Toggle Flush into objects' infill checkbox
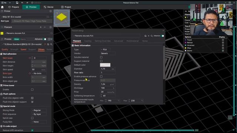Screen dimensions: 237x133 (32, 98)
